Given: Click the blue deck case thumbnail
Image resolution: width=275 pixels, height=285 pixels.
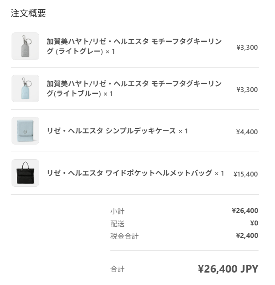Looking at the screenshot, I should (25, 131).
